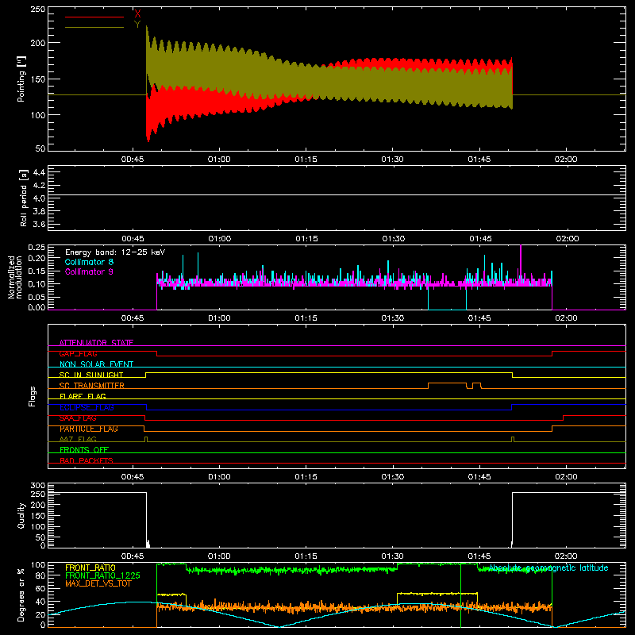Click the magenta 'Collimator 9' legend text
This screenshot has width=635, height=635.
pos(89,271)
